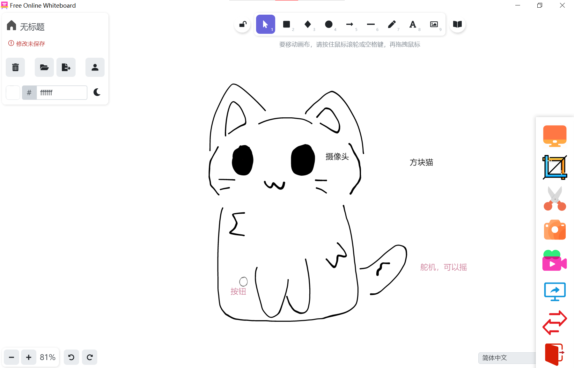Select the pink 舵机，可以摇 text
The height and width of the screenshot is (368, 574).
click(x=444, y=267)
